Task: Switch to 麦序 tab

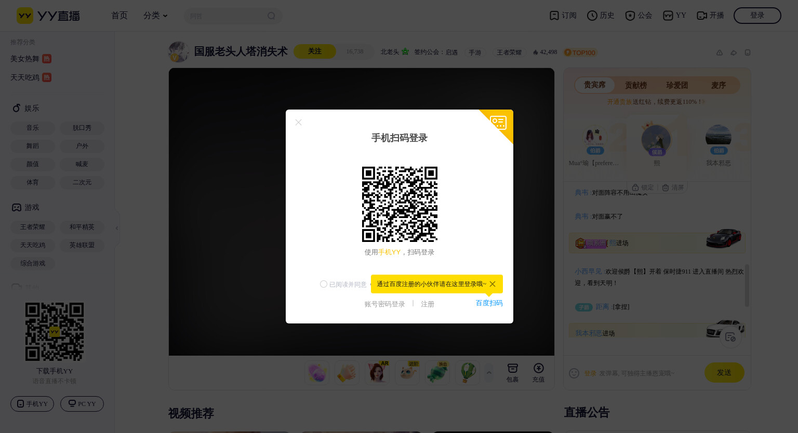Action: 719,85
